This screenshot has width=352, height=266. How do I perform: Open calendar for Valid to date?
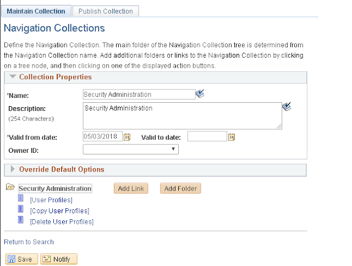[x=232, y=137]
